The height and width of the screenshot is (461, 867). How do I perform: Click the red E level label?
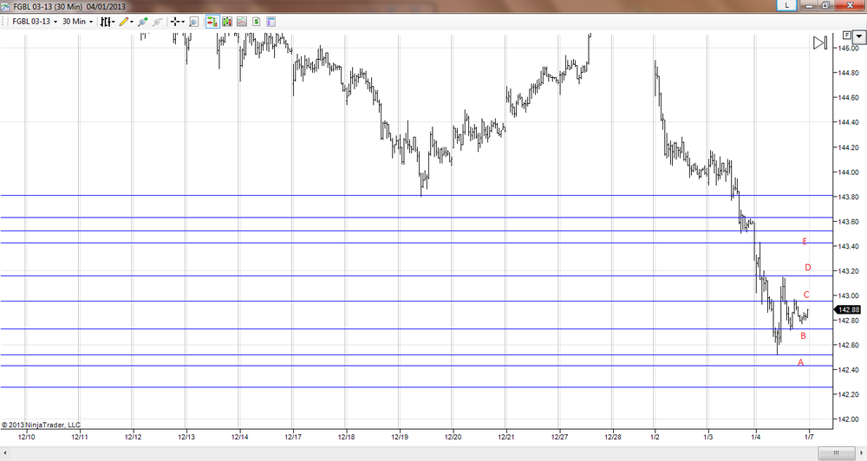point(805,241)
